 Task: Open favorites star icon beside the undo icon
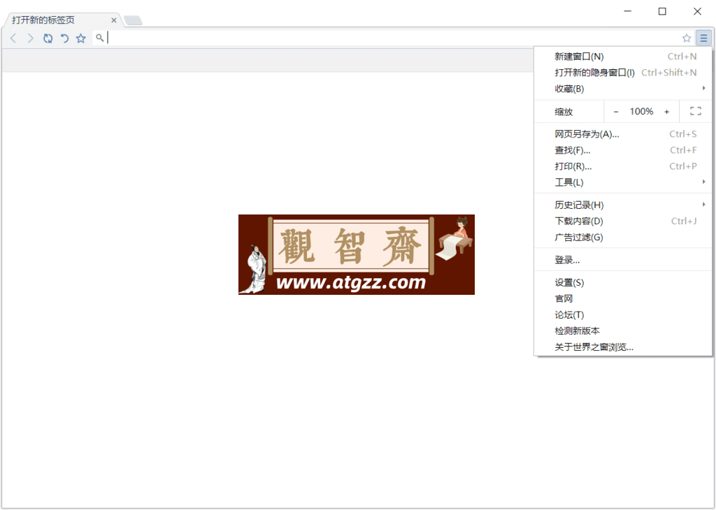(81, 38)
